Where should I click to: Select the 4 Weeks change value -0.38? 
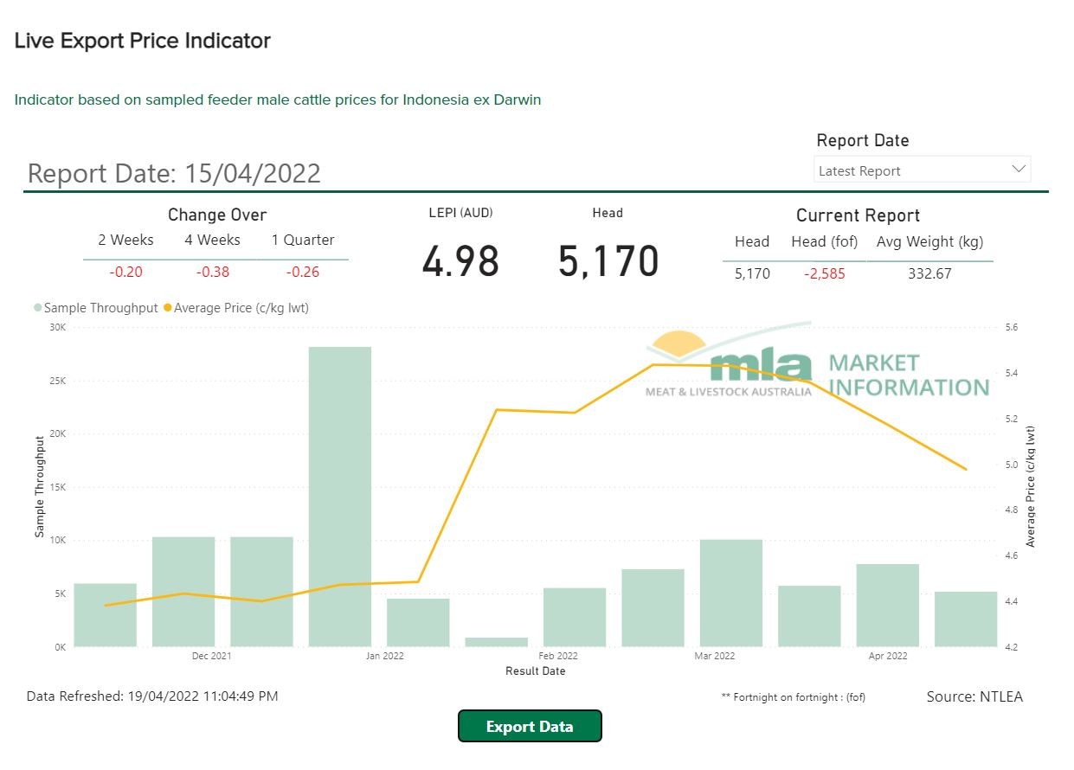(213, 272)
